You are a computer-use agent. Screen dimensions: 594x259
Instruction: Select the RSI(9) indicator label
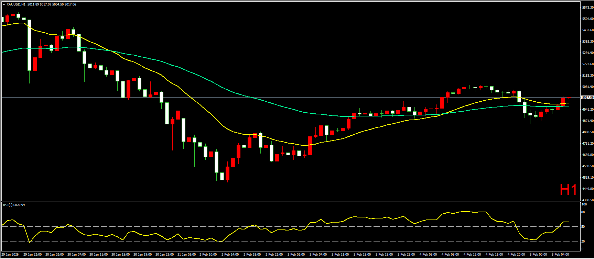pos(14,205)
